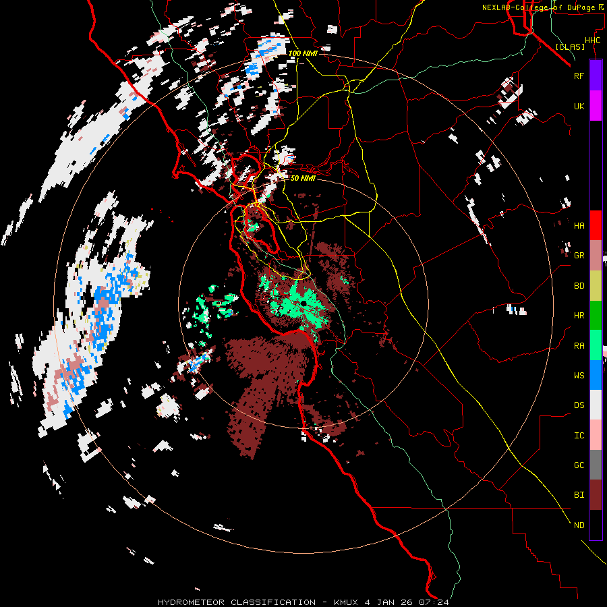Click the RA legend label
This screenshot has height=607, width=607.
pyautogui.click(x=579, y=345)
